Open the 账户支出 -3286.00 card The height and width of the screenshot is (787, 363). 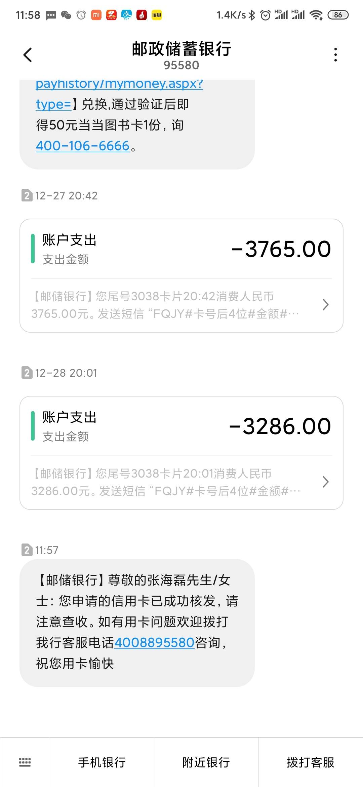[182, 453]
